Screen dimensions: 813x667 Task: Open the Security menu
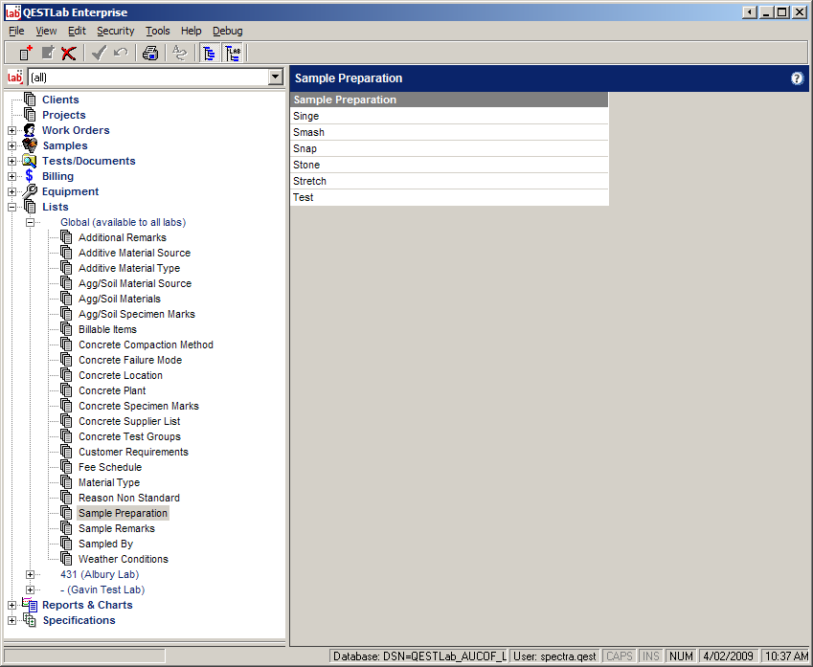pos(115,31)
